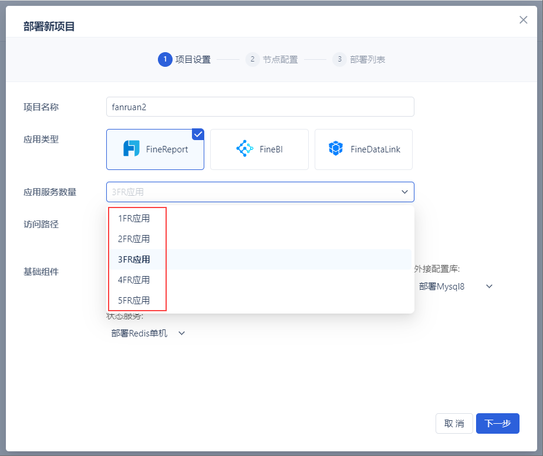Collapse the service count dropdown arrow
Screen dimensions: 543x456
point(404,192)
